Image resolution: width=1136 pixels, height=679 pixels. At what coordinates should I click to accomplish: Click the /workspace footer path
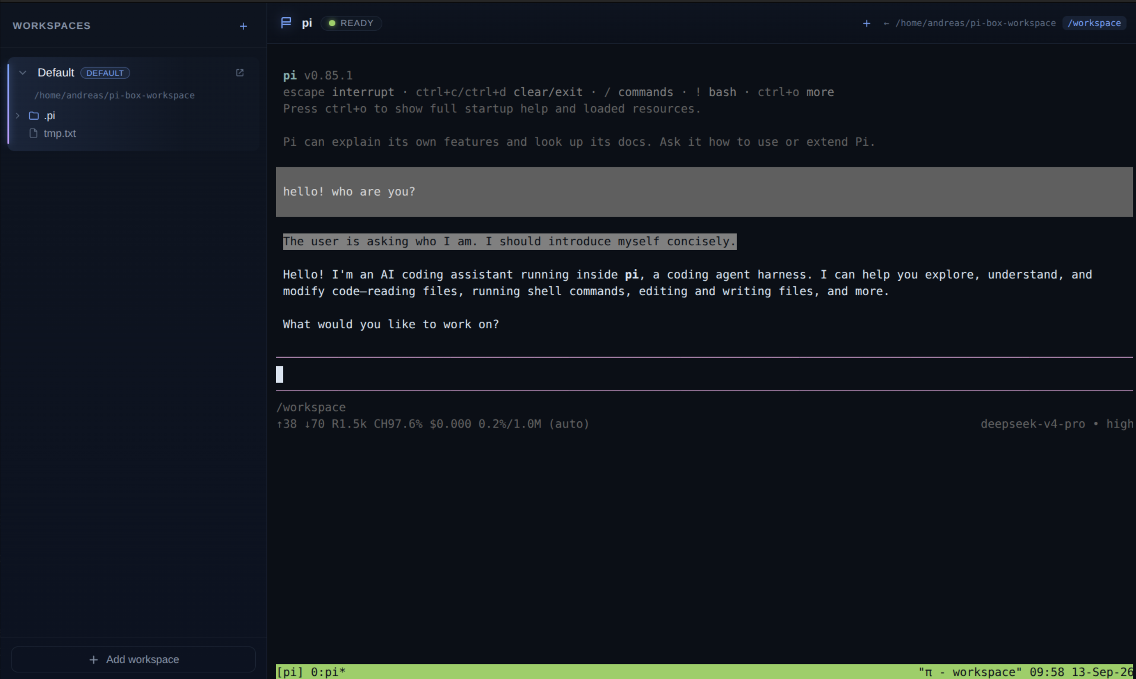pyautogui.click(x=311, y=407)
